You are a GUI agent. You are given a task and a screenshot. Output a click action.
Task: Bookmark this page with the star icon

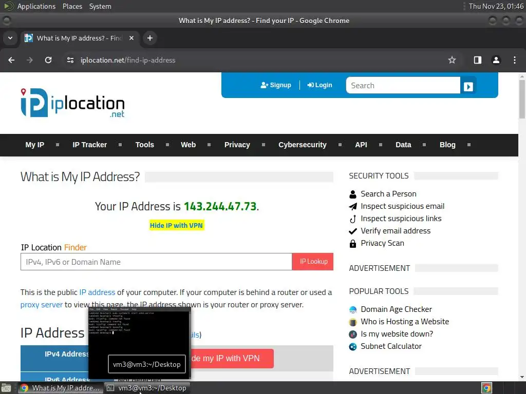tap(452, 60)
